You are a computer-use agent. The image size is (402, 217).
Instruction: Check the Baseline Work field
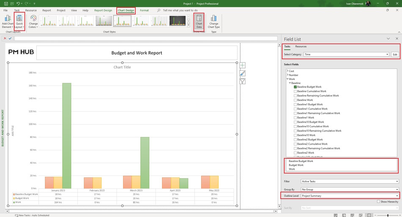[295, 100]
